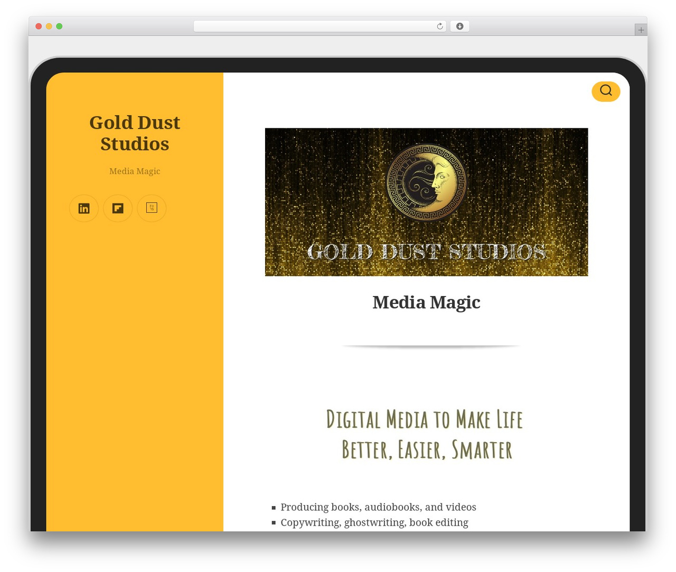Minimize the window with the yellow button
Image resolution: width=676 pixels, height=572 pixels.
point(49,26)
